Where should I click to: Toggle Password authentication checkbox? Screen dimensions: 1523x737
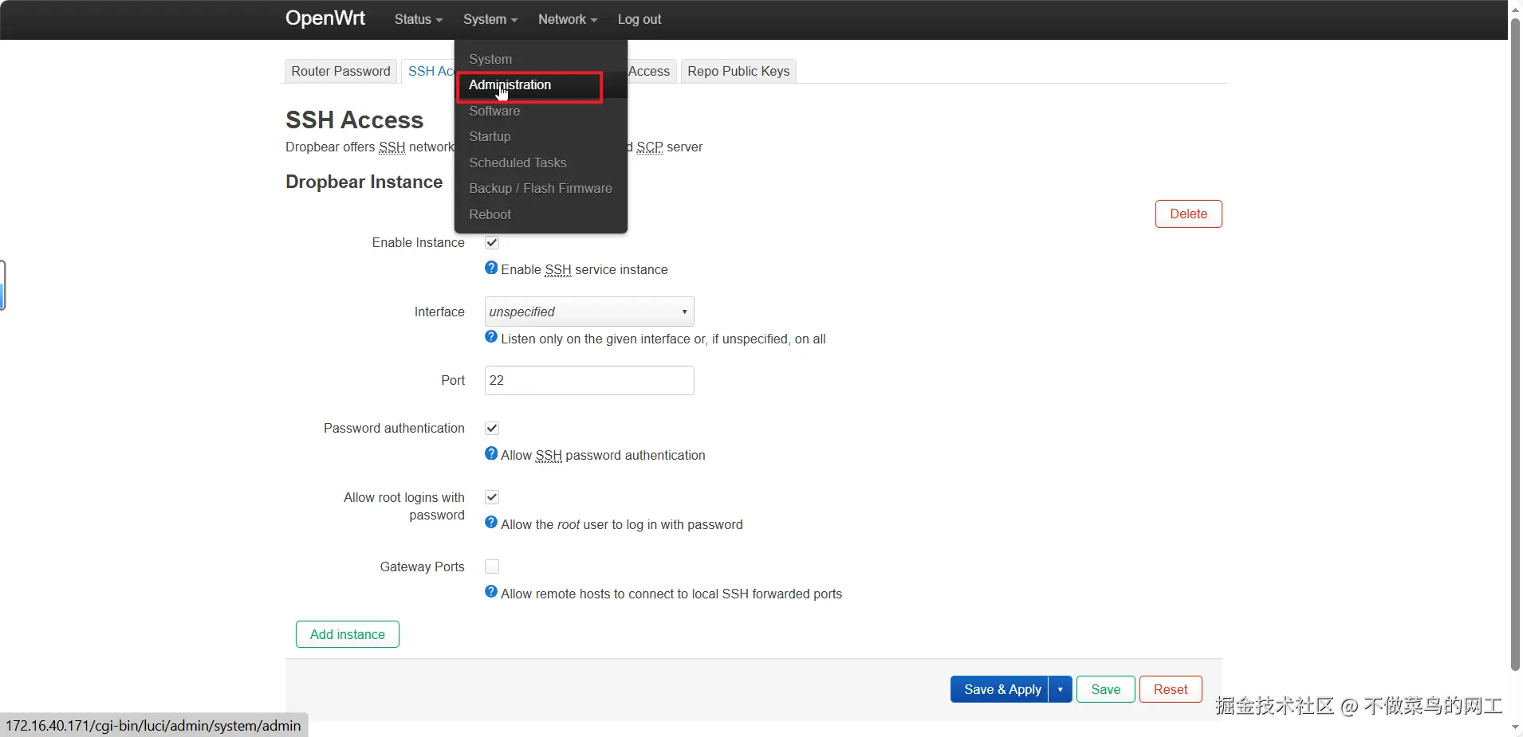(492, 429)
